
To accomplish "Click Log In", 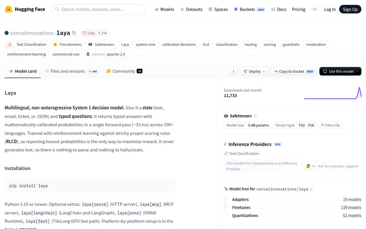I will (330, 9).
